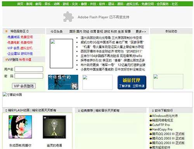Open the blue 听你想听的 music banner

pyautogui.click(x=63, y=82)
